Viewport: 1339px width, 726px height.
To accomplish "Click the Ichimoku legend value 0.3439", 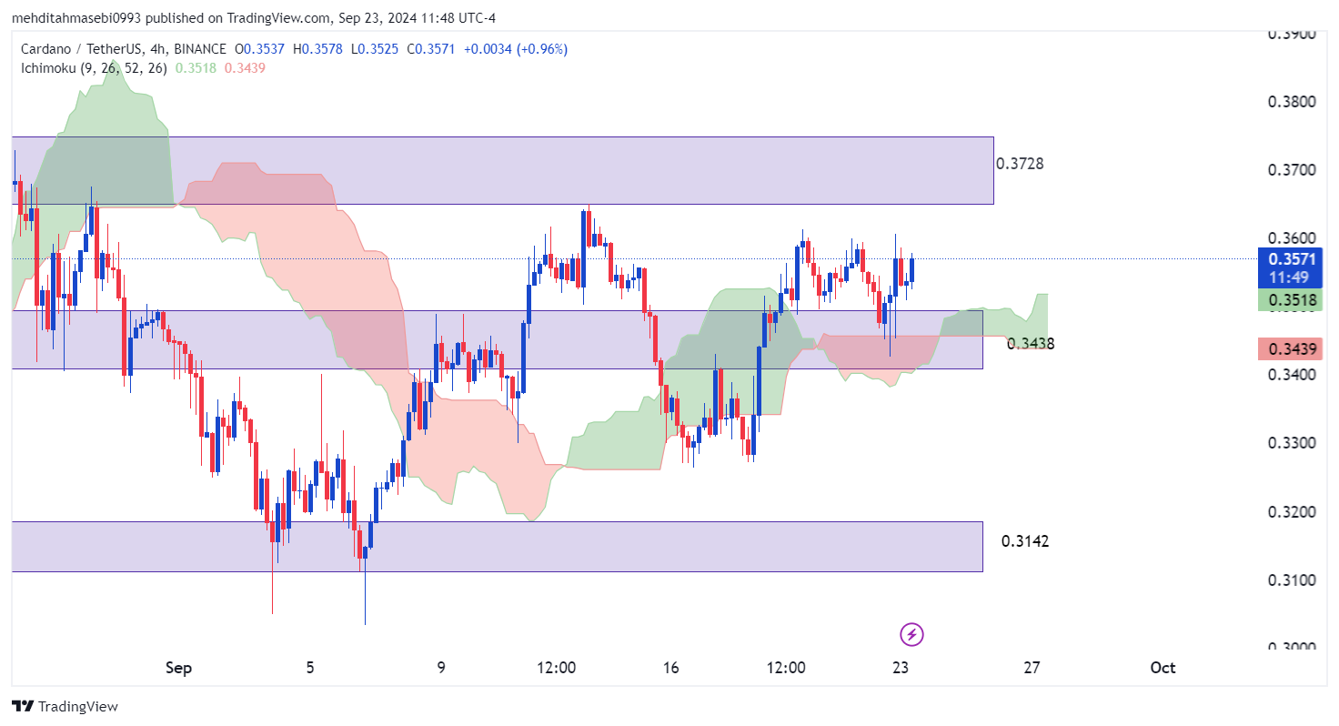I will (245, 67).
